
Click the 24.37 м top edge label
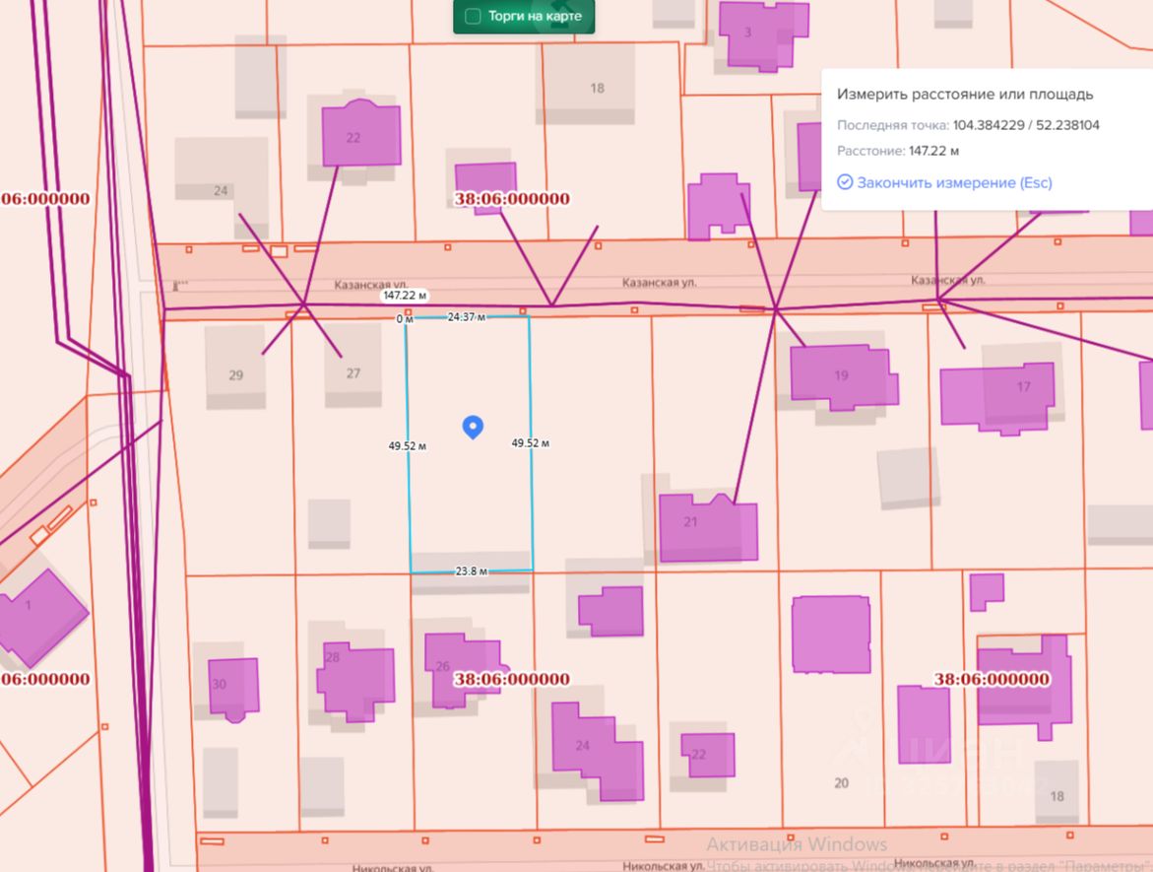467,317
